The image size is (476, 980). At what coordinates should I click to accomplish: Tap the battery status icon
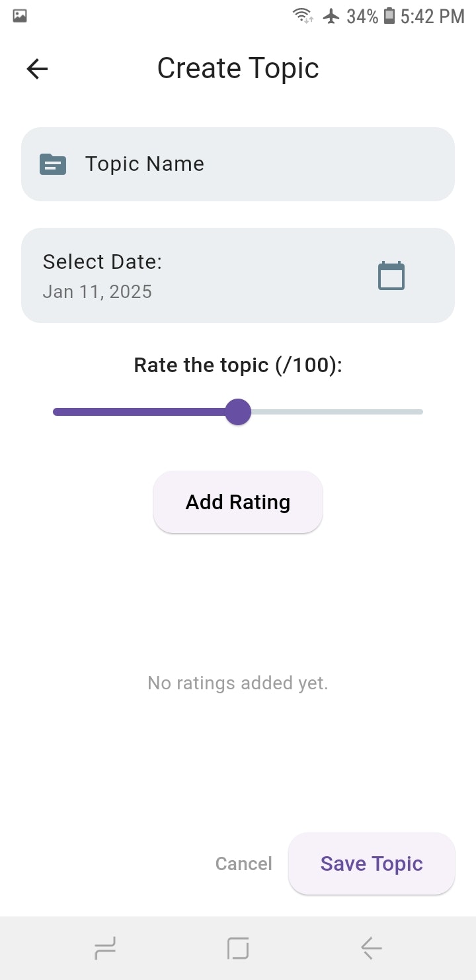[389, 17]
